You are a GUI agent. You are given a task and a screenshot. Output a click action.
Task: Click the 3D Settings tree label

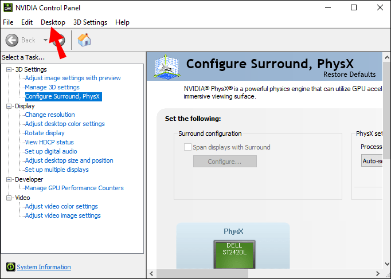tap(31, 69)
